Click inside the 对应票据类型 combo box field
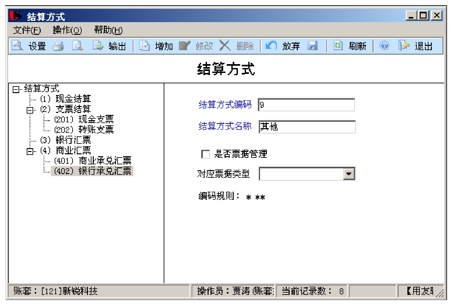This screenshot has height=304, width=451. [x=302, y=174]
